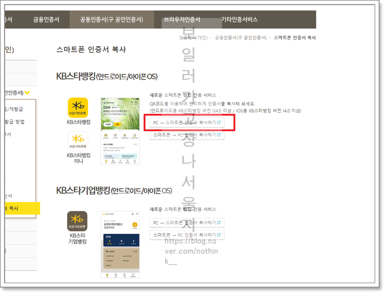Open the KB스타기업뱅킹 app screenshot thumbnail

tap(120, 244)
